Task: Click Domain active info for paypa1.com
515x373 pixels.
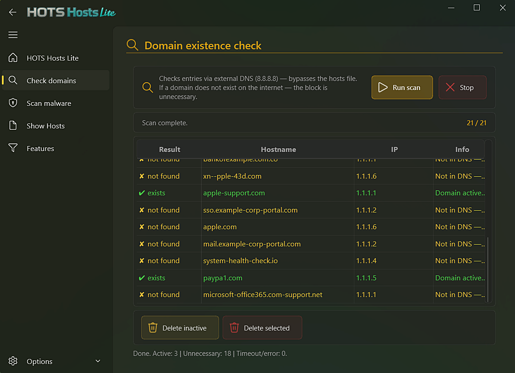Action: pyautogui.click(x=460, y=278)
